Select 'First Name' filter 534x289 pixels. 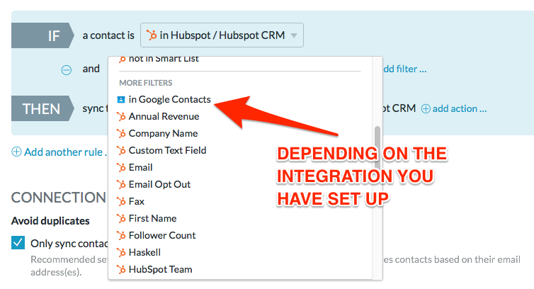click(152, 218)
